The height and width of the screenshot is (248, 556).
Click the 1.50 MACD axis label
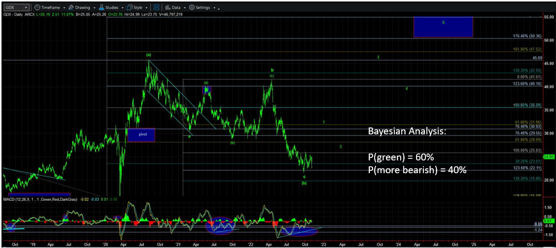[548, 208]
